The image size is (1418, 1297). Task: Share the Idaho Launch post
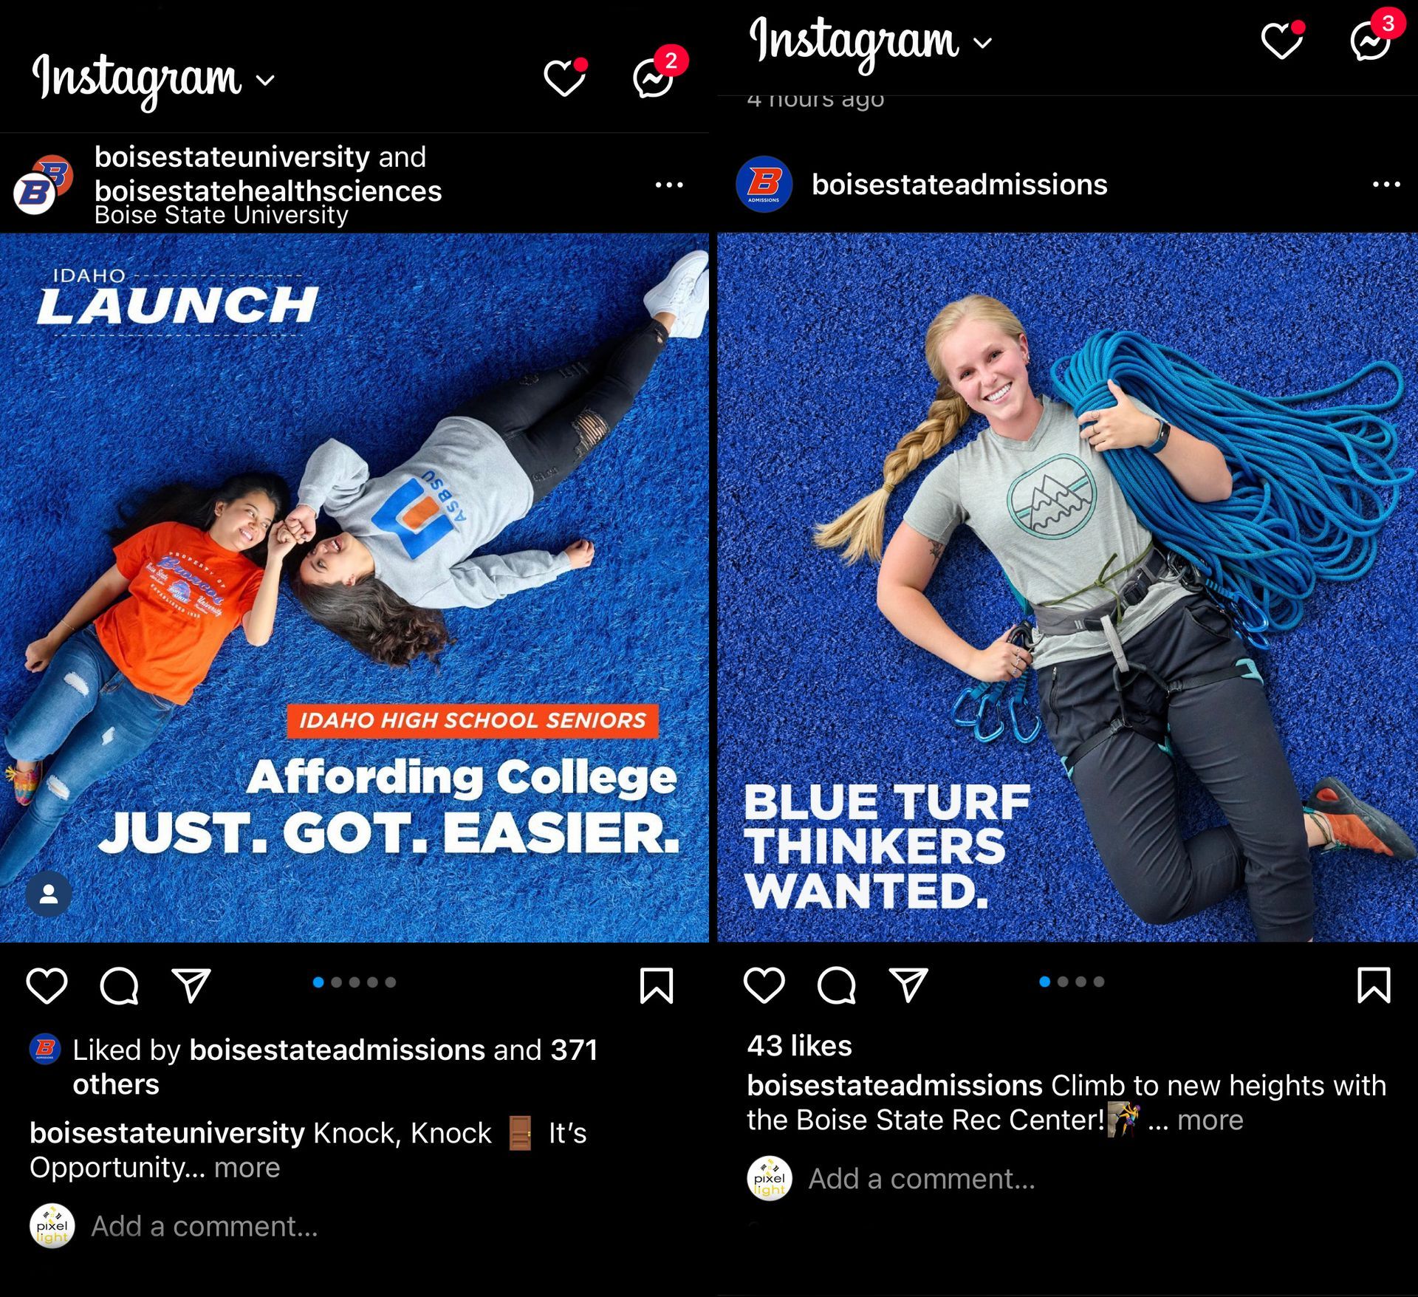(191, 985)
